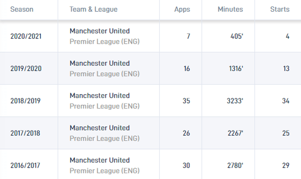Image resolution: width=301 pixels, height=179 pixels.
Task: Sort by the Apps column header
Action: tap(182, 9)
